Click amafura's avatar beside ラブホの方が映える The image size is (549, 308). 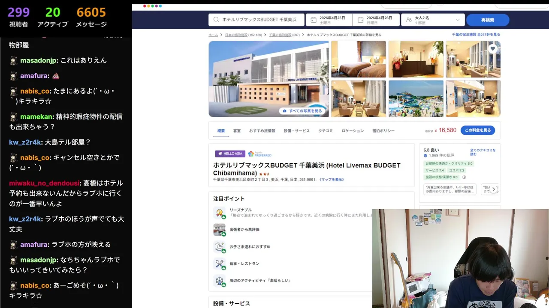pos(14,244)
